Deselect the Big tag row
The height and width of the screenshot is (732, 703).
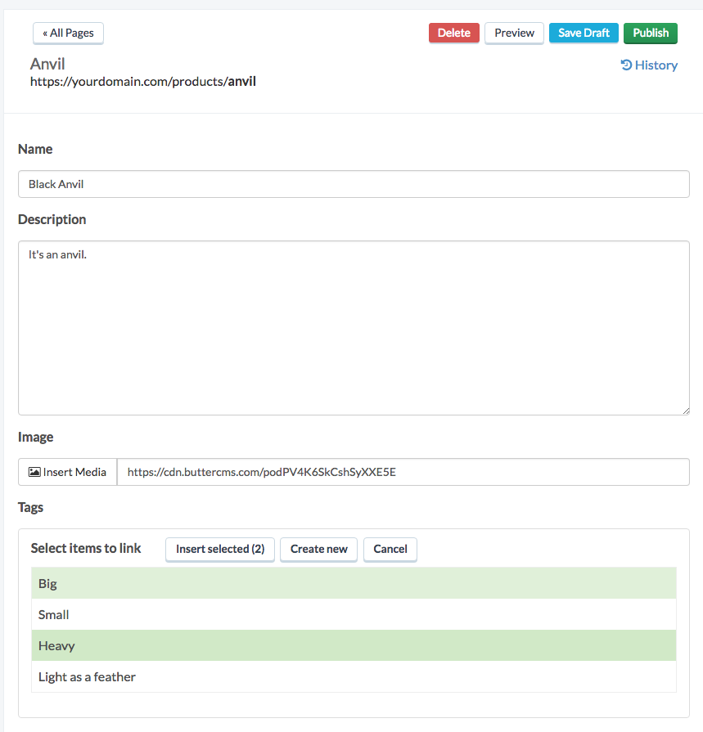pyautogui.click(x=354, y=583)
